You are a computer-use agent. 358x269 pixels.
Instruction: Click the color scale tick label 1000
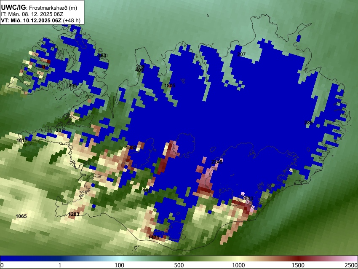pyautogui.click(x=238, y=265)
